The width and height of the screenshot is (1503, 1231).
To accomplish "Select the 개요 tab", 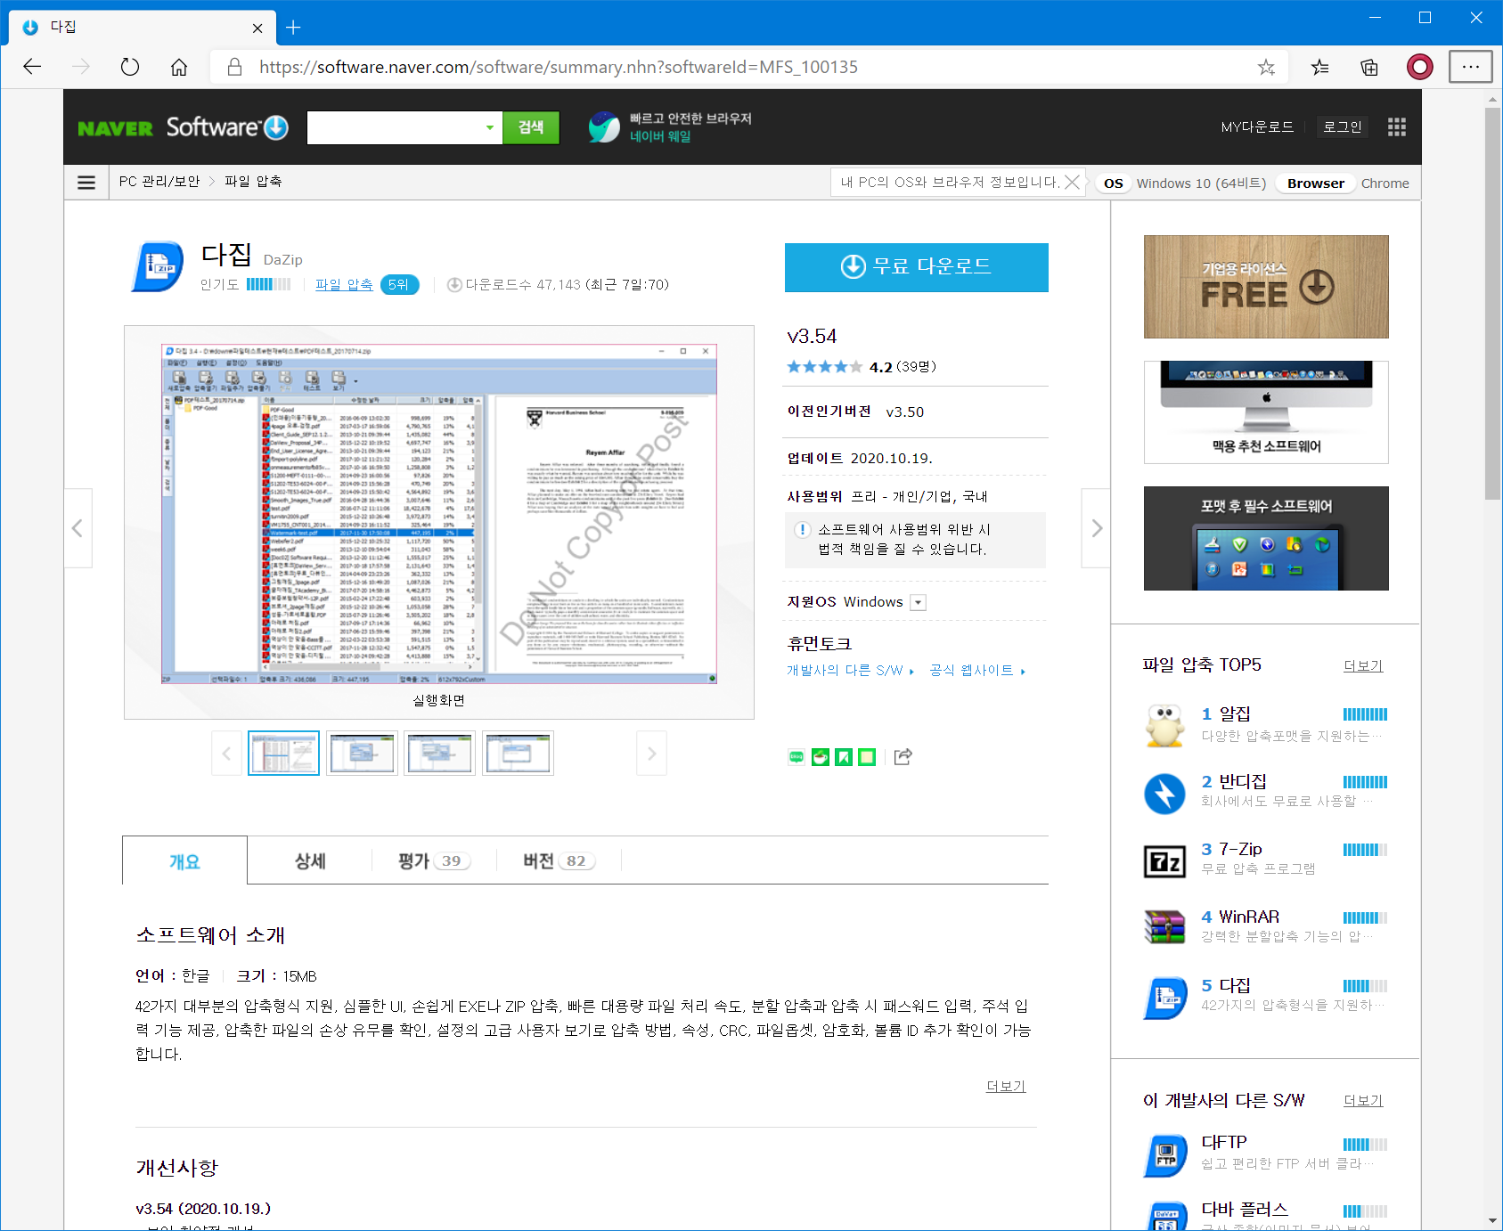I will [x=184, y=861].
